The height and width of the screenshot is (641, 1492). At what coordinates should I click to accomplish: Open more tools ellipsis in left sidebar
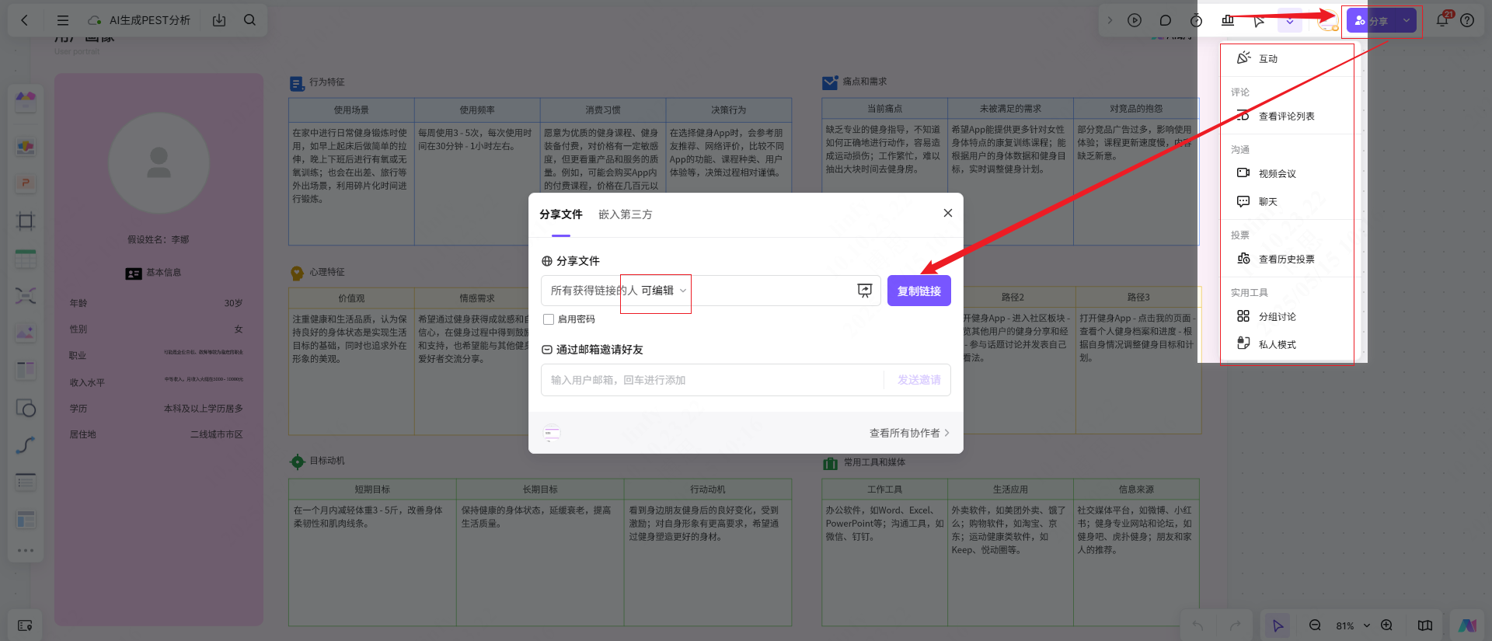(26, 550)
